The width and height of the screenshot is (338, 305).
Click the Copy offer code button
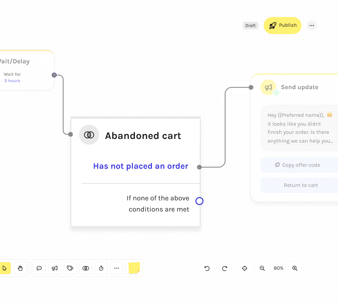[299, 165]
